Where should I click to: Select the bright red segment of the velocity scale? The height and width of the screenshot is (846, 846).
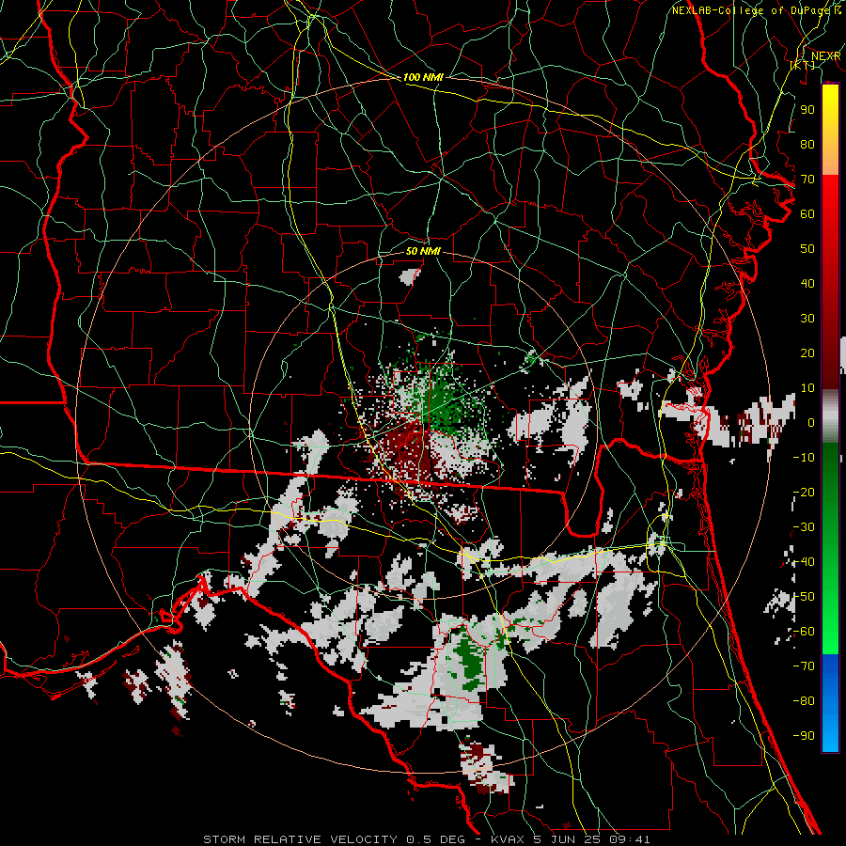click(x=830, y=199)
